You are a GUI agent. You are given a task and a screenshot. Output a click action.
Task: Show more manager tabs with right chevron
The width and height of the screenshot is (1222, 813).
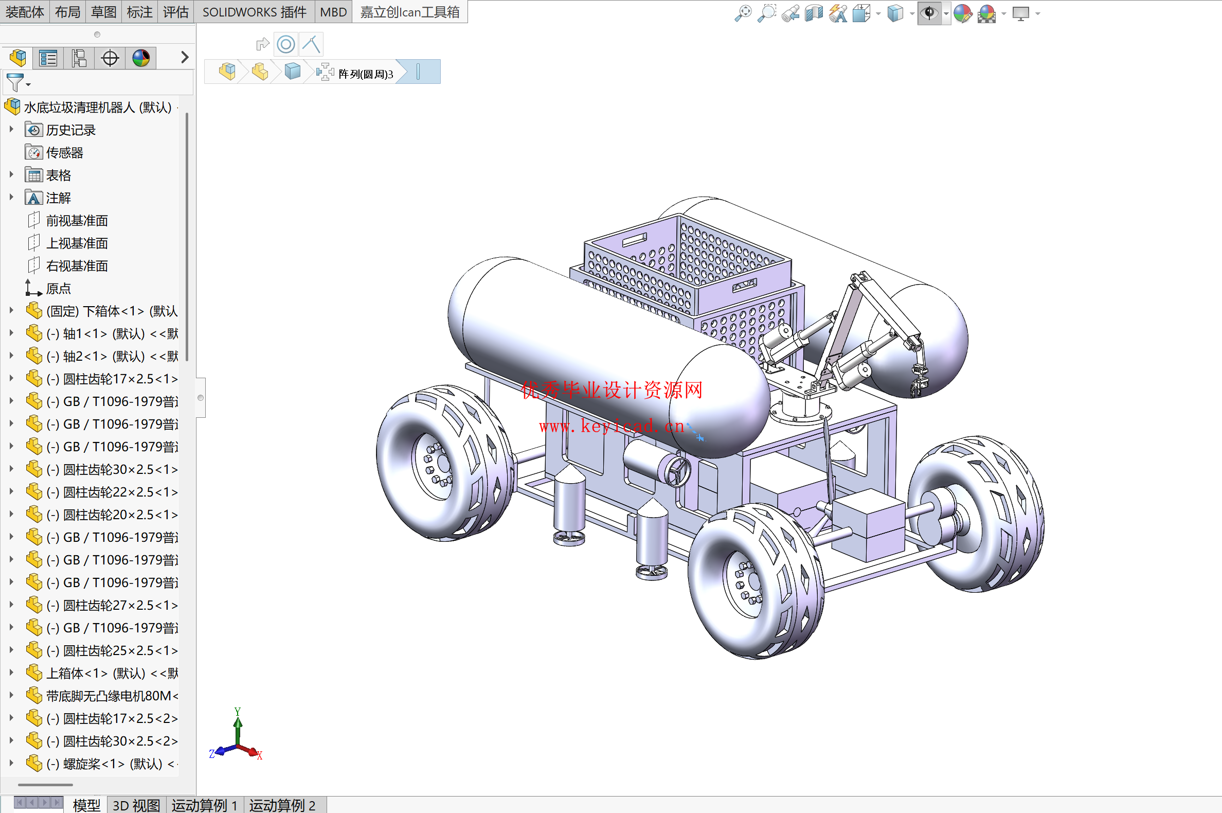(185, 57)
